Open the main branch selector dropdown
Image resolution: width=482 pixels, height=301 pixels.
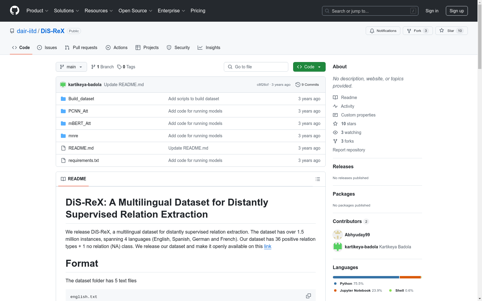pos(71,67)
